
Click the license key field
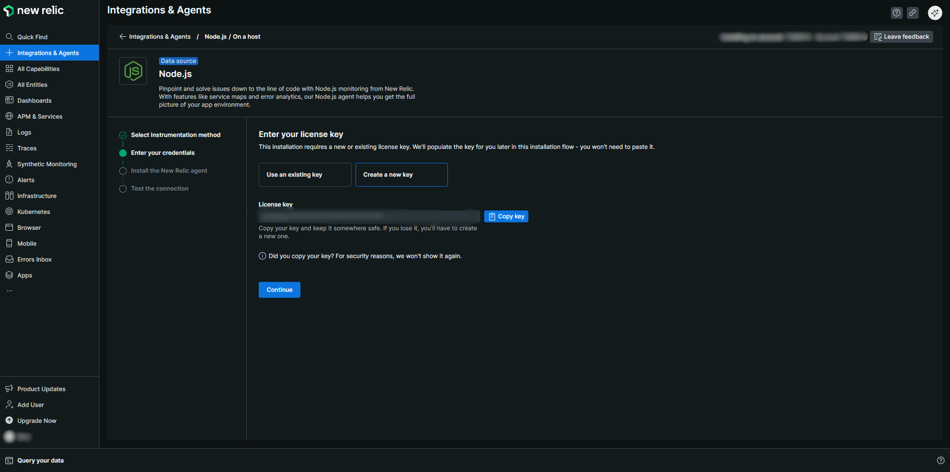[368, 216]
